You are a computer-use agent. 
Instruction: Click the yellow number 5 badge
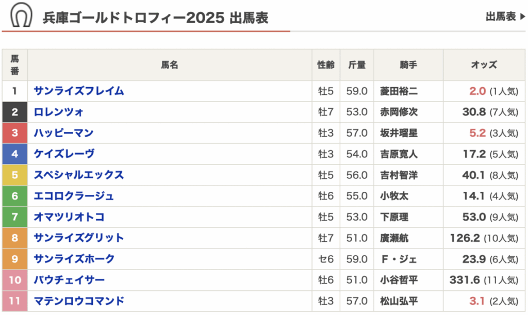click(x=15, y=175)
